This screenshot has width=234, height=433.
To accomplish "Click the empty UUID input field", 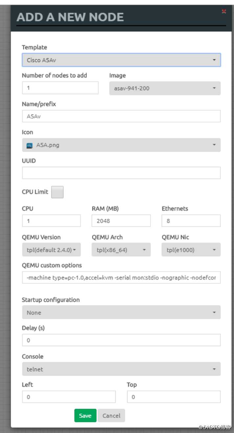I will 121,173.
